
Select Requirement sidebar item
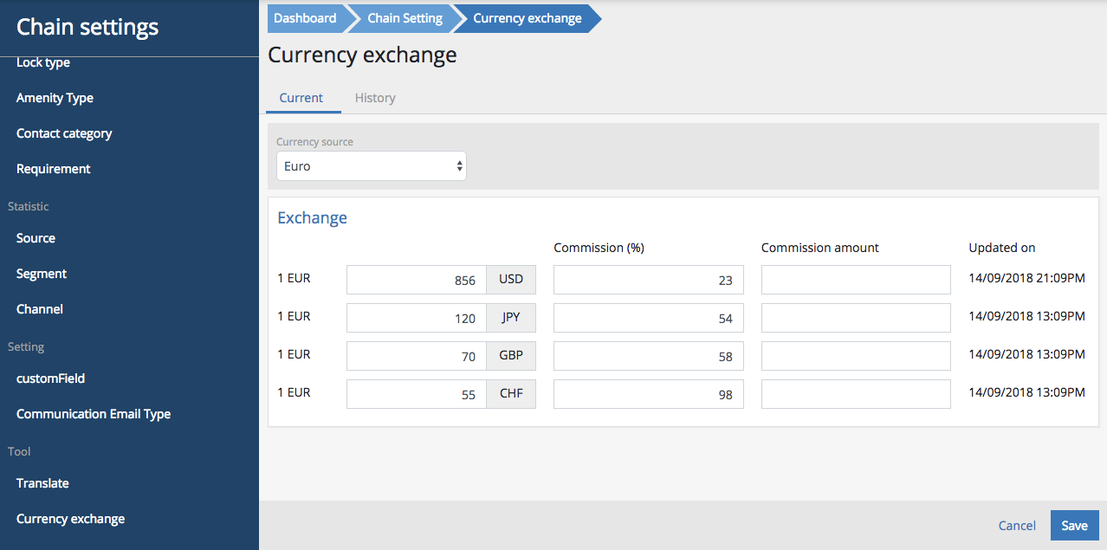[x=54, y=169]
